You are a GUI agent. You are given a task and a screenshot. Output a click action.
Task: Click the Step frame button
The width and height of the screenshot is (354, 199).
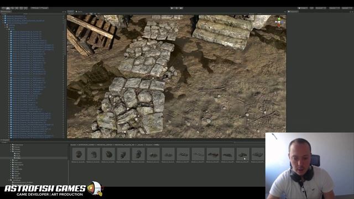(x=181, y=8)
